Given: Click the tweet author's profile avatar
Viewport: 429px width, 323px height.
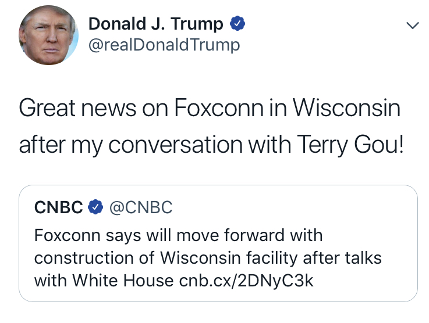Looking at the screenshot, I should [49, 35].
